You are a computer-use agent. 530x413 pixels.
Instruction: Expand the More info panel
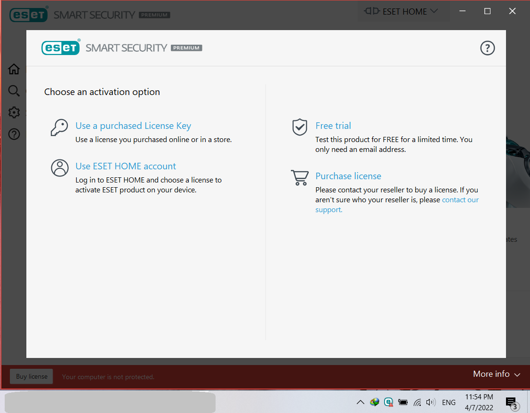click(496, 374)
